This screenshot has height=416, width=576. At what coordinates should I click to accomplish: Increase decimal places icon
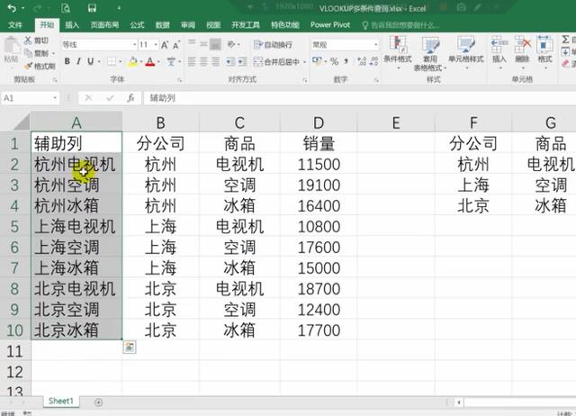(x=362, y=61)
